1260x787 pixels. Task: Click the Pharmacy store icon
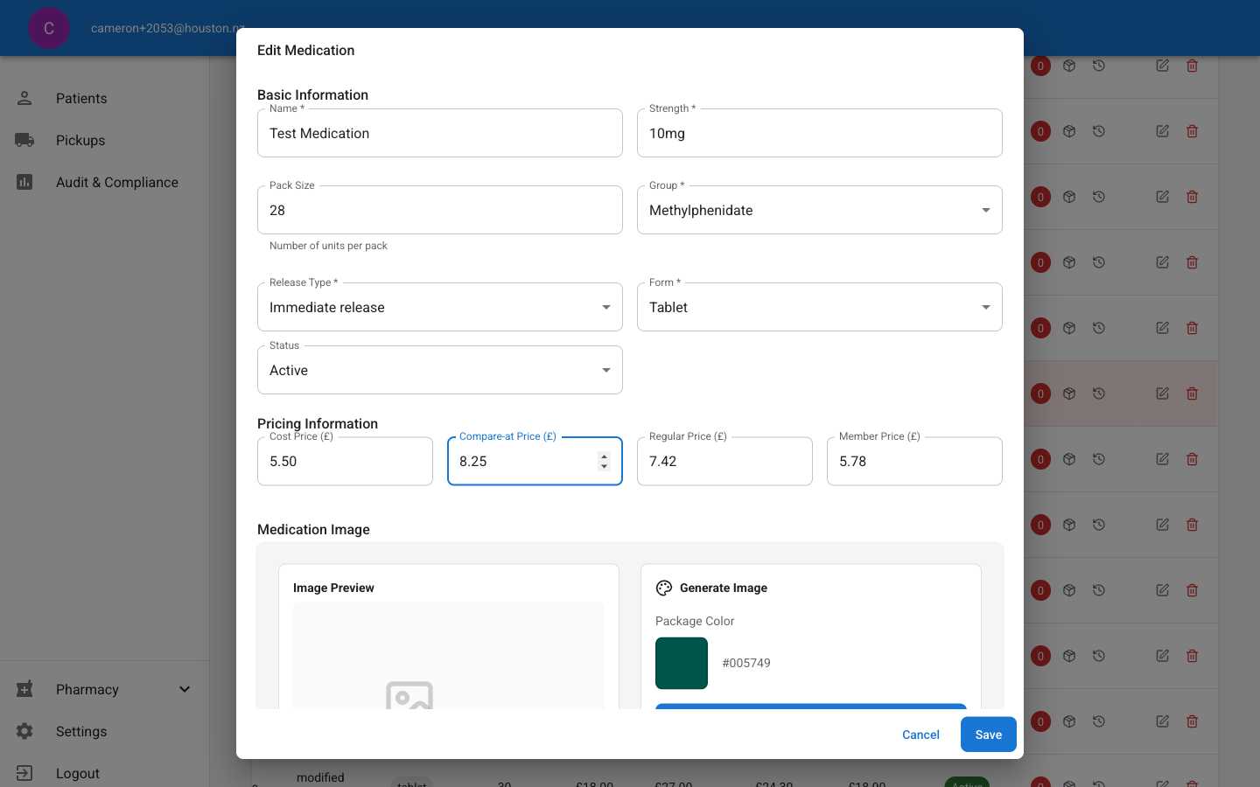tap(24, 689)
